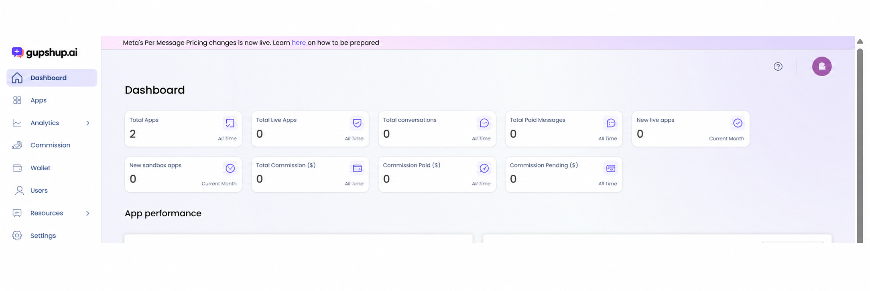
Task: Click the vertical scrollbar thumb
Action: 860,145
